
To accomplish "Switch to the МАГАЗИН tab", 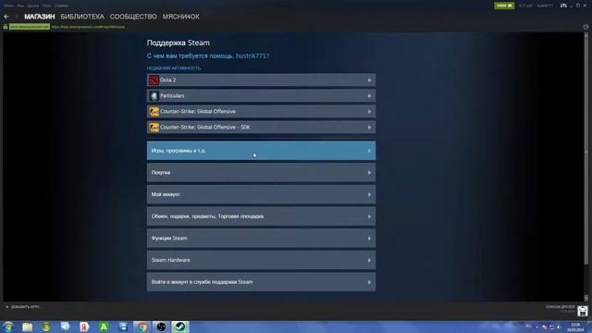I will pos(40,17).
